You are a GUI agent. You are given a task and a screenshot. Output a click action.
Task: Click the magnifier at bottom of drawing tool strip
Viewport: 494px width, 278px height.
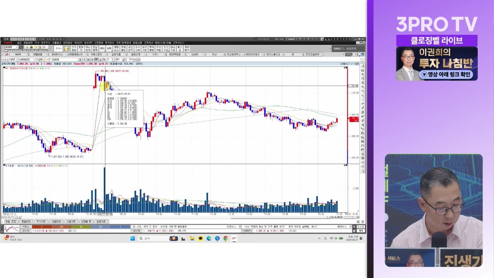(x=363, y=171)
